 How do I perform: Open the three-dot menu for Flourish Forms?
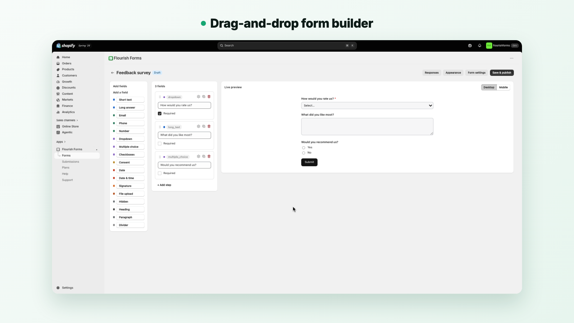coord(512,58)
